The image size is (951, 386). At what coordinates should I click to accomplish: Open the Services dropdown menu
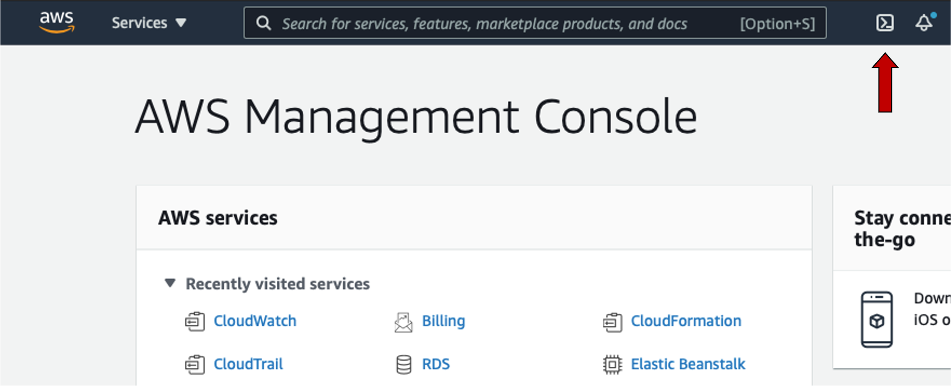click(x=149, y=23)
